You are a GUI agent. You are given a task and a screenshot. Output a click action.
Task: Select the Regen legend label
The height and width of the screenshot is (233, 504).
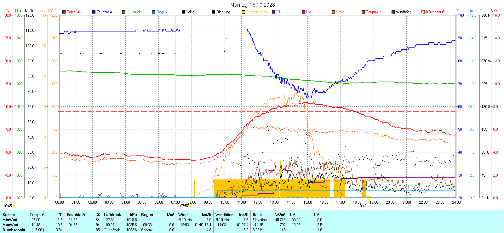point(162,12)
